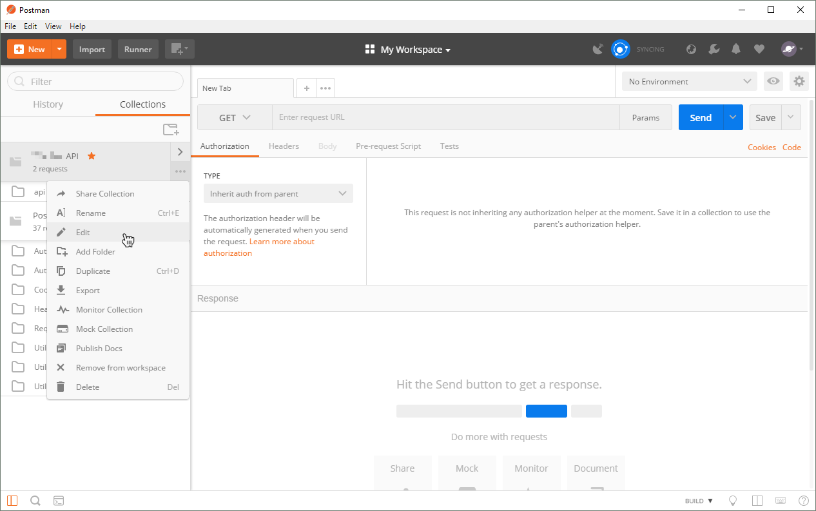Open the GET method dropdown

[235, 117]
